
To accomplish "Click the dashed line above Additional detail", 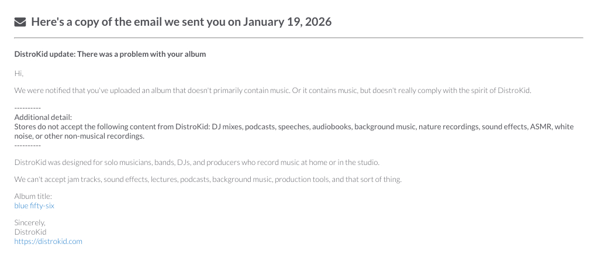I will (x=27, y=109).
